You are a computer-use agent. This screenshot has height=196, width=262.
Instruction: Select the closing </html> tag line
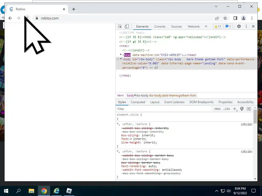coord(125,76)
